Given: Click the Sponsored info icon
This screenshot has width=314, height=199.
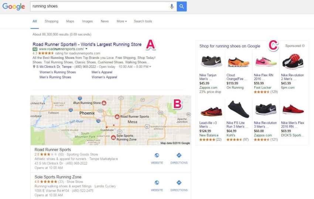Looking at the screenshot, I should click(303, 46).
